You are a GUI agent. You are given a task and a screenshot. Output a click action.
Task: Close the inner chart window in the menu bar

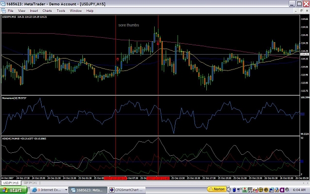pos(307,11)
